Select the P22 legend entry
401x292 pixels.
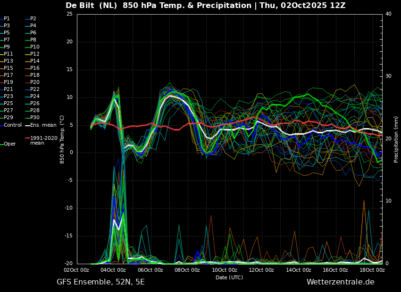coord(35,89)
